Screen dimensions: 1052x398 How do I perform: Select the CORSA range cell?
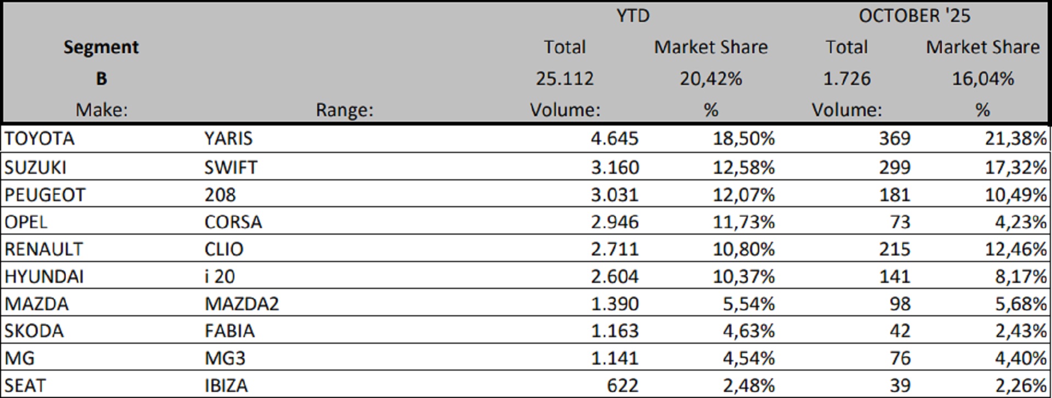[x=233, y=222]
